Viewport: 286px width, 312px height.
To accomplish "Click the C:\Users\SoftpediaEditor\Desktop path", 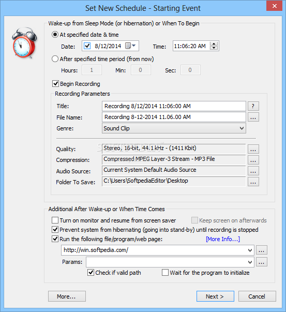I will [146, 181].
